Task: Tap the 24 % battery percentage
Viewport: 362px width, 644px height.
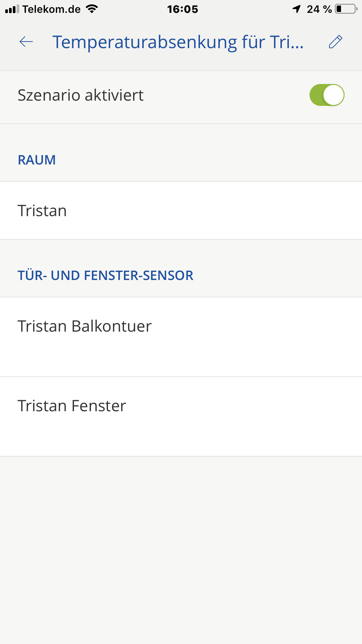Action: point(319,9)
